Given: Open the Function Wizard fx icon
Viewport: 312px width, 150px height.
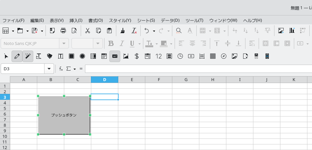Looking at the screenshot, I should pos(61,69).
